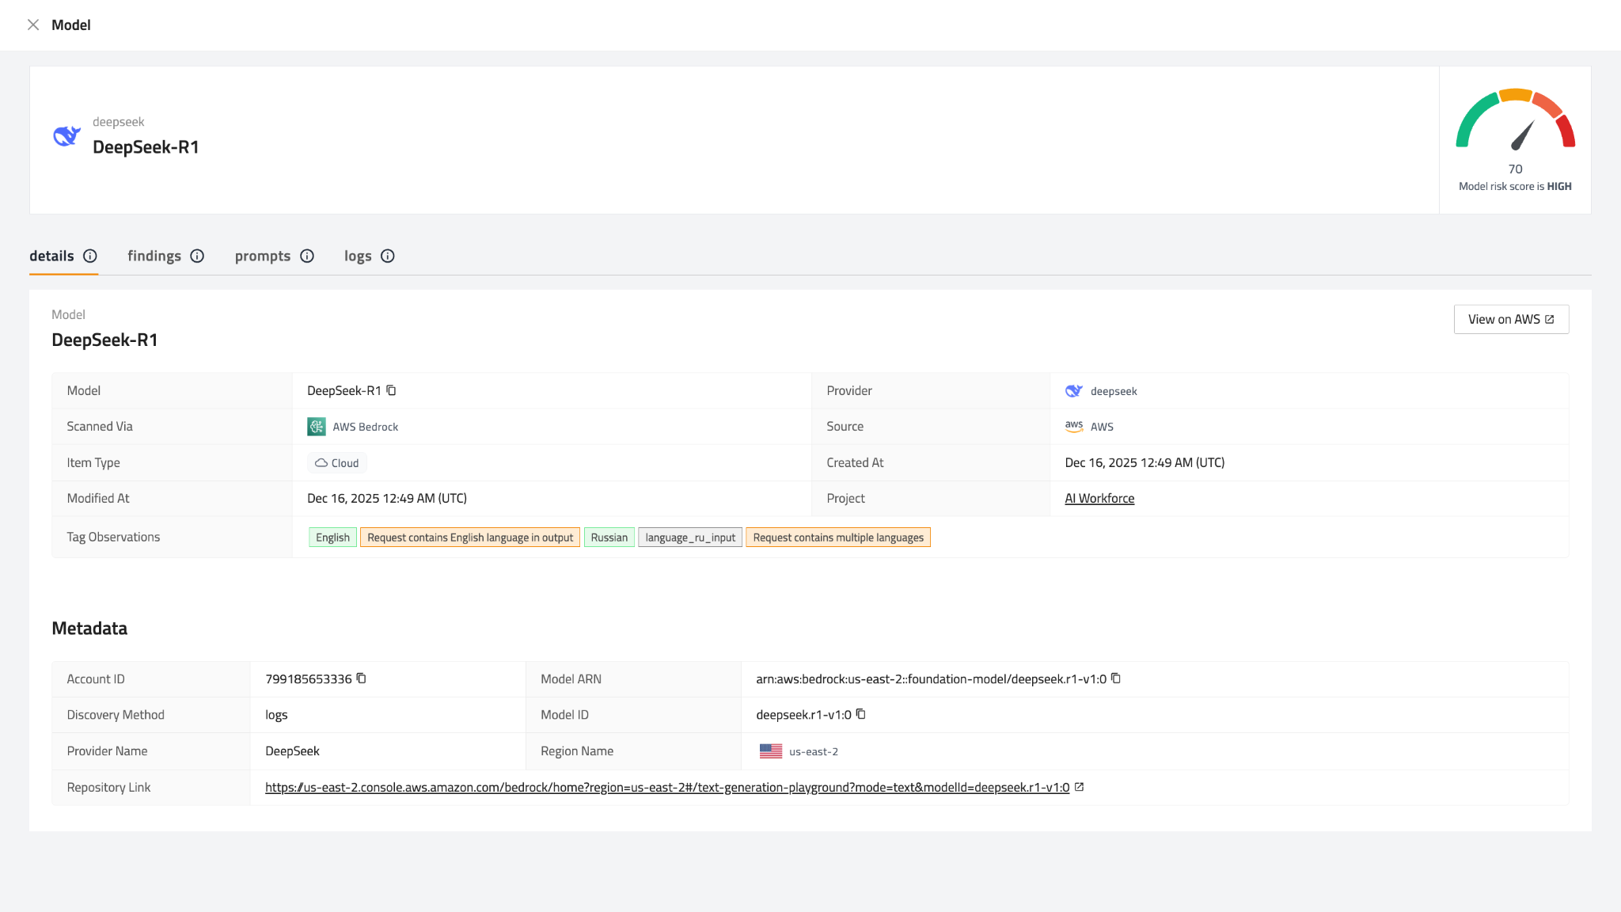The image size is (1621, 912).
Task: Click the Russian tag
Action: [609, 538]
